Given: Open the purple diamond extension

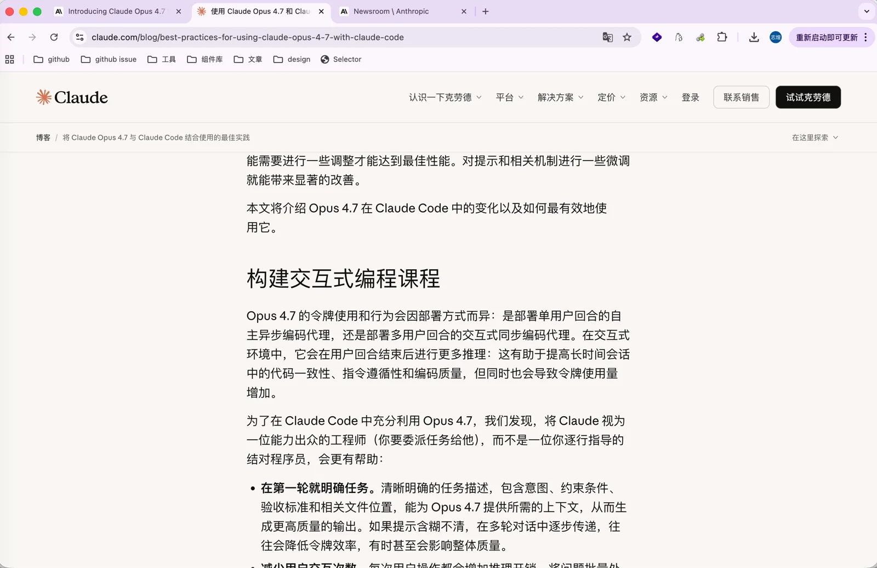Looking at the screenshot, I should pyautogui.click(x=657, y=37).
